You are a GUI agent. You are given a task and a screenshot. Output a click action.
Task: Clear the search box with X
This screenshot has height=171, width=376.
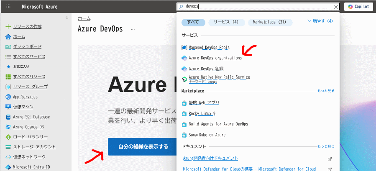pyautogui.click(x=336, y=7)
